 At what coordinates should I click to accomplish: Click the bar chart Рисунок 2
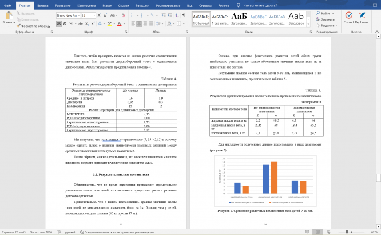click(x=265, y=181)
